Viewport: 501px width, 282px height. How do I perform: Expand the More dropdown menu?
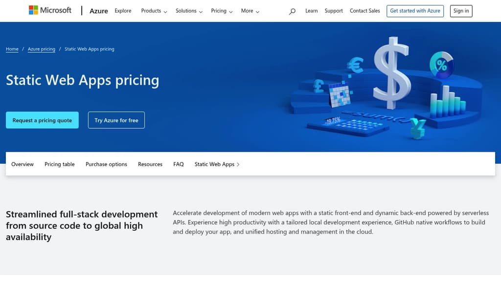(x=250, y=11)
